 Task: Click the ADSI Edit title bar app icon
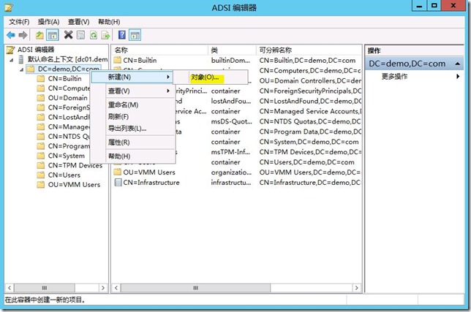pyautogui.click(x=9, y=7)
